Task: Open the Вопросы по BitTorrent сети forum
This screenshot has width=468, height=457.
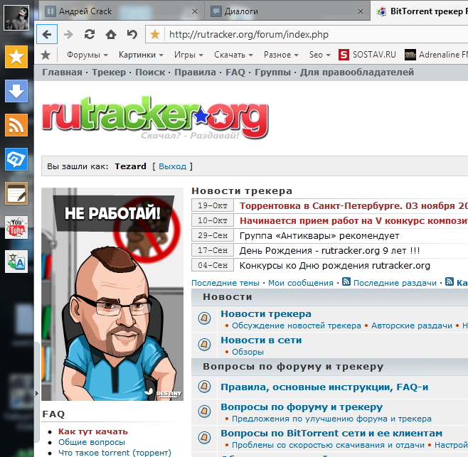Action: pos(331,433)
